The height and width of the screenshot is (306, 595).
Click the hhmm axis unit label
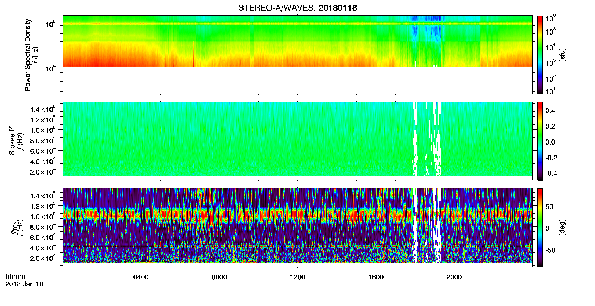click(x=15, y=276)
